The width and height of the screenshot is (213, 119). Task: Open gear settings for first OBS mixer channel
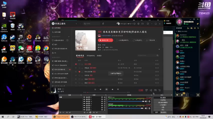pyautogui.click(x=149, y=101)
